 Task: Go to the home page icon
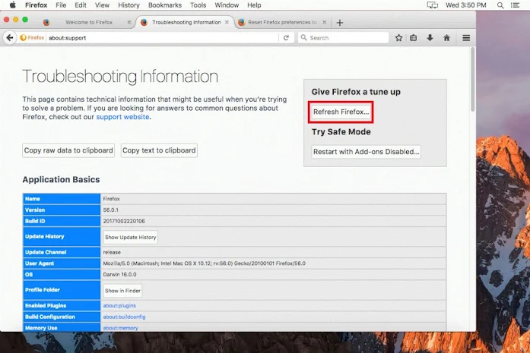446,38
